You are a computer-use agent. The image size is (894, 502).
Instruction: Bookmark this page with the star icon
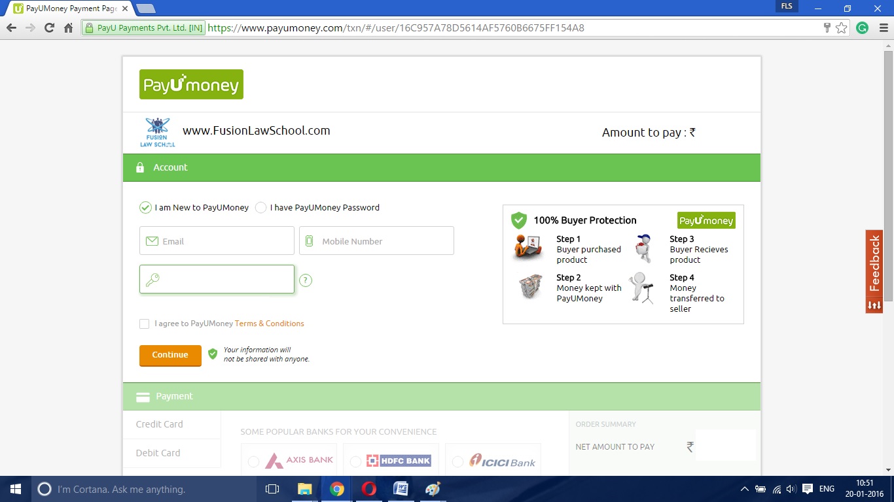coord(841,28)
